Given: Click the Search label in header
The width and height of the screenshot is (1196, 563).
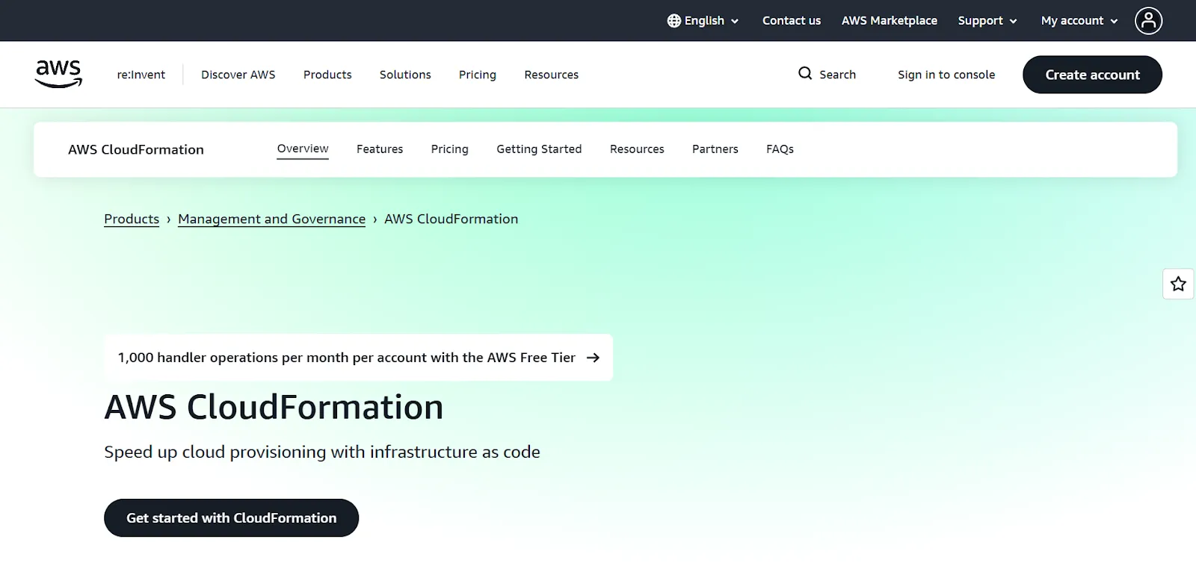Looking at the screenshot, I should [x=837, y=75].
